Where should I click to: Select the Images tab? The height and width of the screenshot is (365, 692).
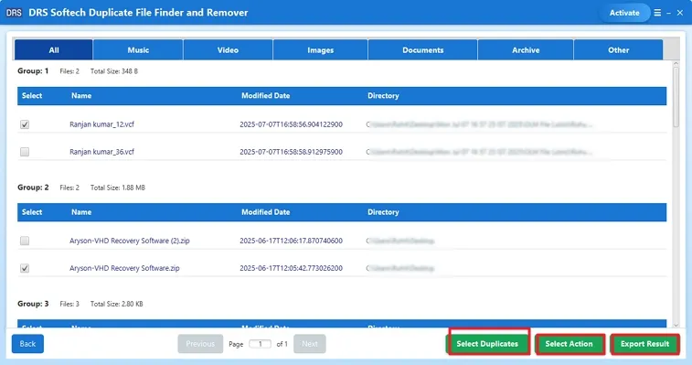coord(320,50)
